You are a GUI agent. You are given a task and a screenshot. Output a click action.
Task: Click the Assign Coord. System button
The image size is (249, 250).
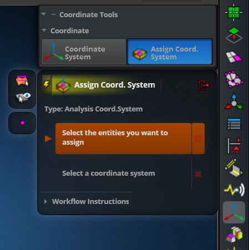[x=170, y=52]
